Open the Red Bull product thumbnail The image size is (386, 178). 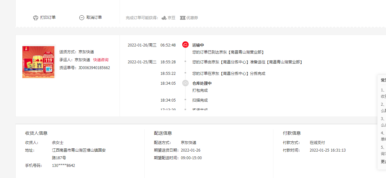[x=38, y=62]
